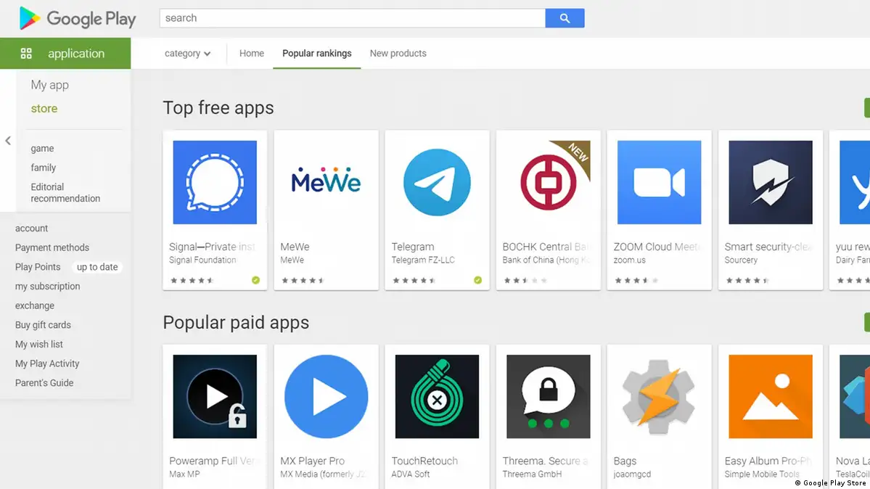Click the joaomgcd developer name
This screenshot has width=870, height=489.
coord(632,474)
